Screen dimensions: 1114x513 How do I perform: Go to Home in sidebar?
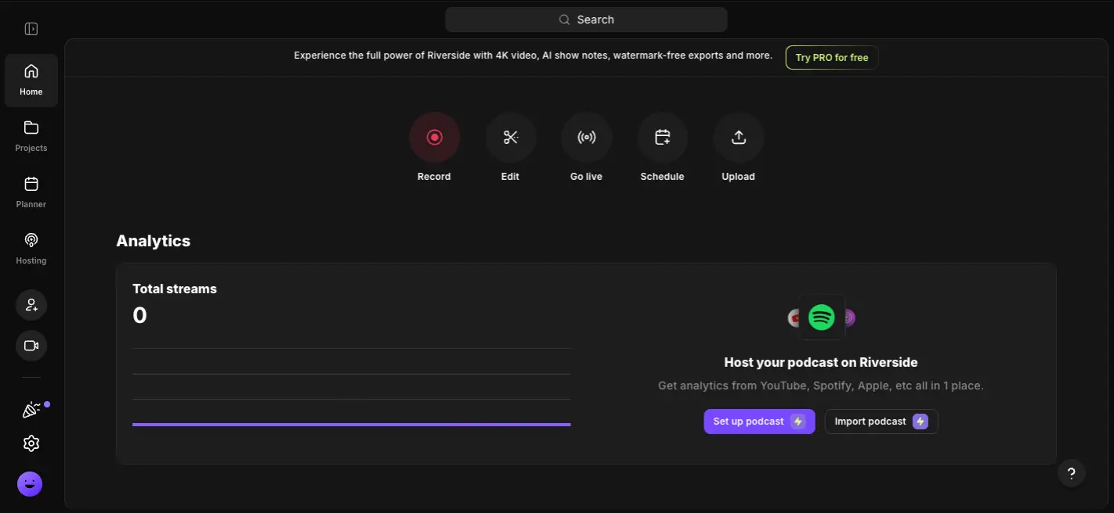(31, 80)
